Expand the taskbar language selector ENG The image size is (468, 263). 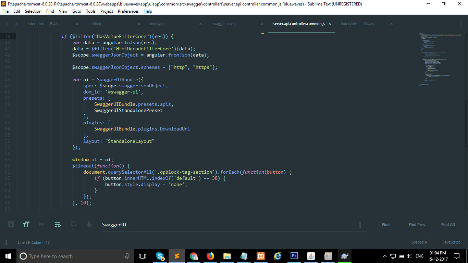pos(419,256)
